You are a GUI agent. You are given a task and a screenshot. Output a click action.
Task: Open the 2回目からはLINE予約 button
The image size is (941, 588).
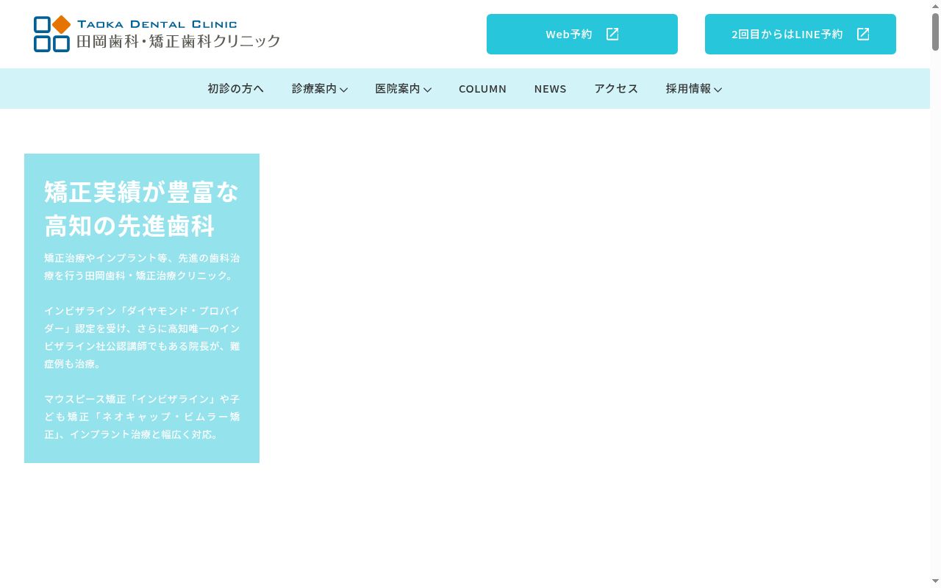tap(801, 34)
